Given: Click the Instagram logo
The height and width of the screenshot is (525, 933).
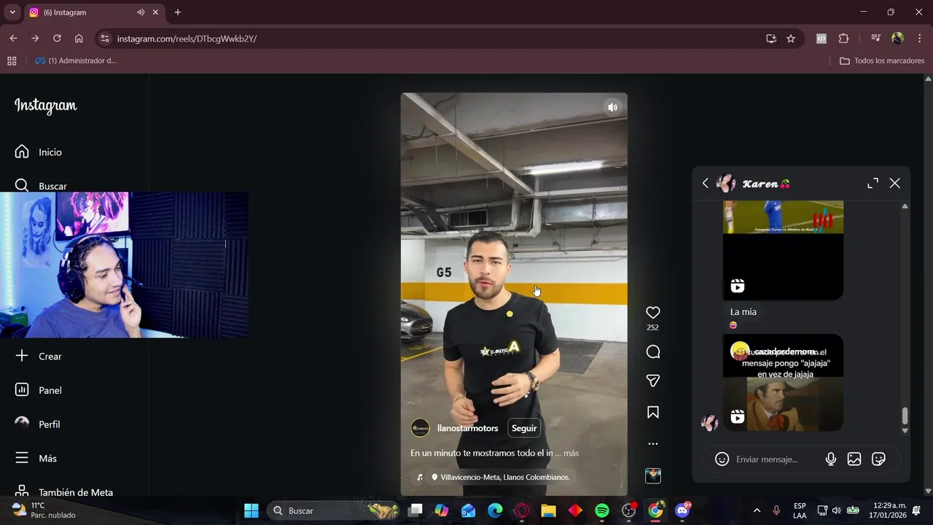Looking at the screenshot, I should point(45,106).
